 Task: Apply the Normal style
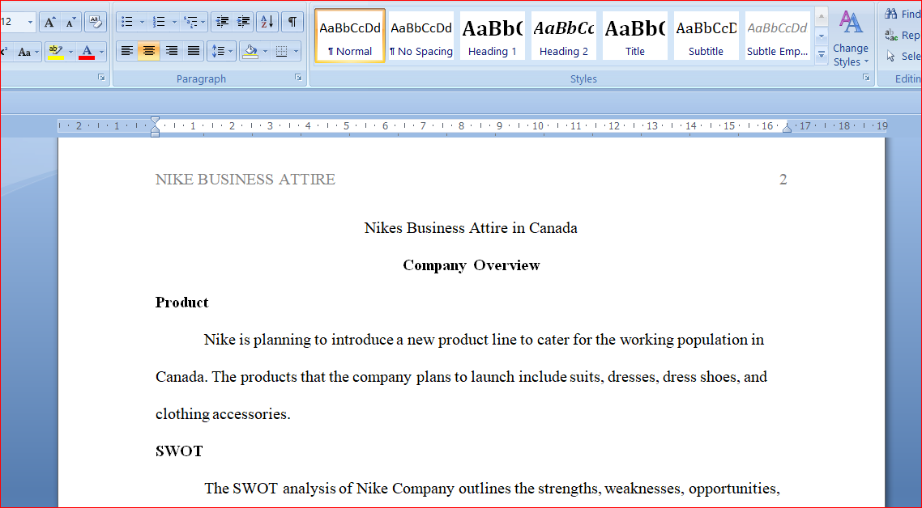(350, 36)
